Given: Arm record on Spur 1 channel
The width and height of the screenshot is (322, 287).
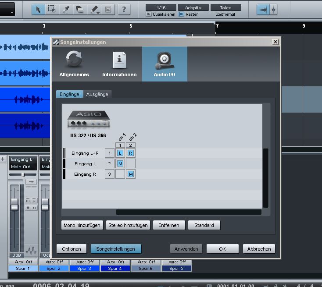Looking at the screenshot, I should coord(28,208).
